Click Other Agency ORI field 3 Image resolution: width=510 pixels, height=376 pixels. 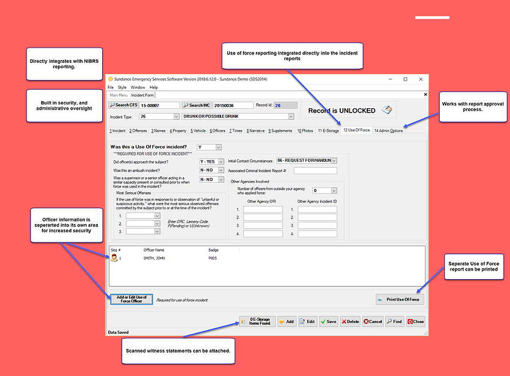click(x=263, y=226)
